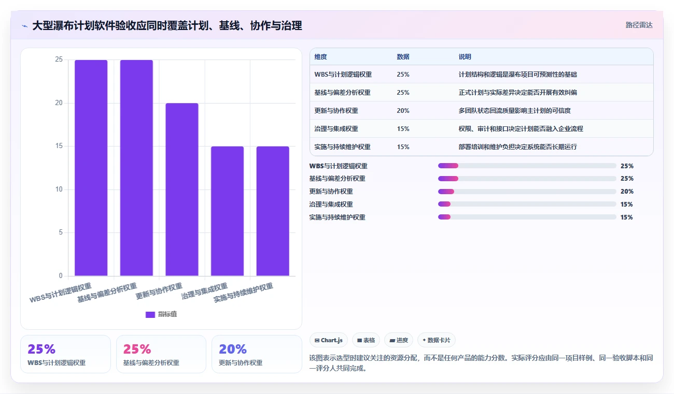Screen dimensions: 674x394
Task: Click the 指标值 legend label
Action: coord(167,314)
